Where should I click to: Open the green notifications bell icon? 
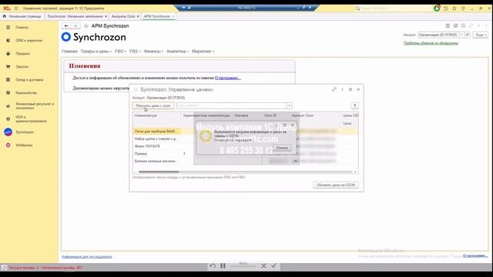tap(437, 8)
